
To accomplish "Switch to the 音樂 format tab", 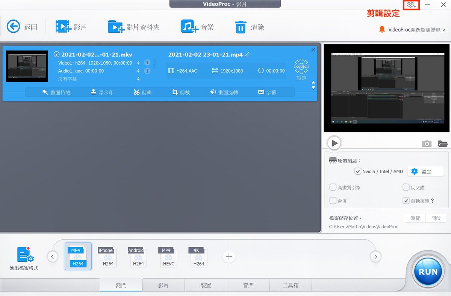I will pyautogui.click(x=248, y=285).
